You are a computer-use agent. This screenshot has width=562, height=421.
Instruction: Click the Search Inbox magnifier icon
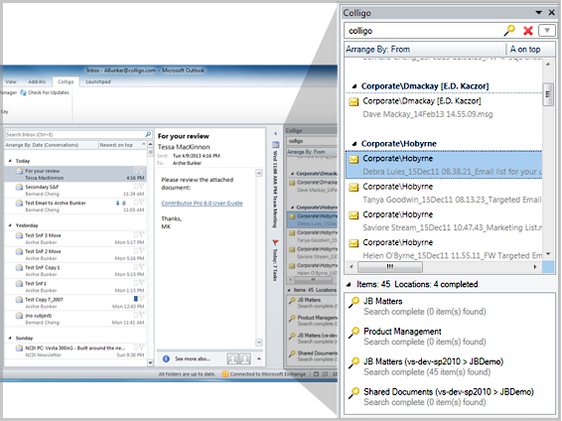coord(148,134)
